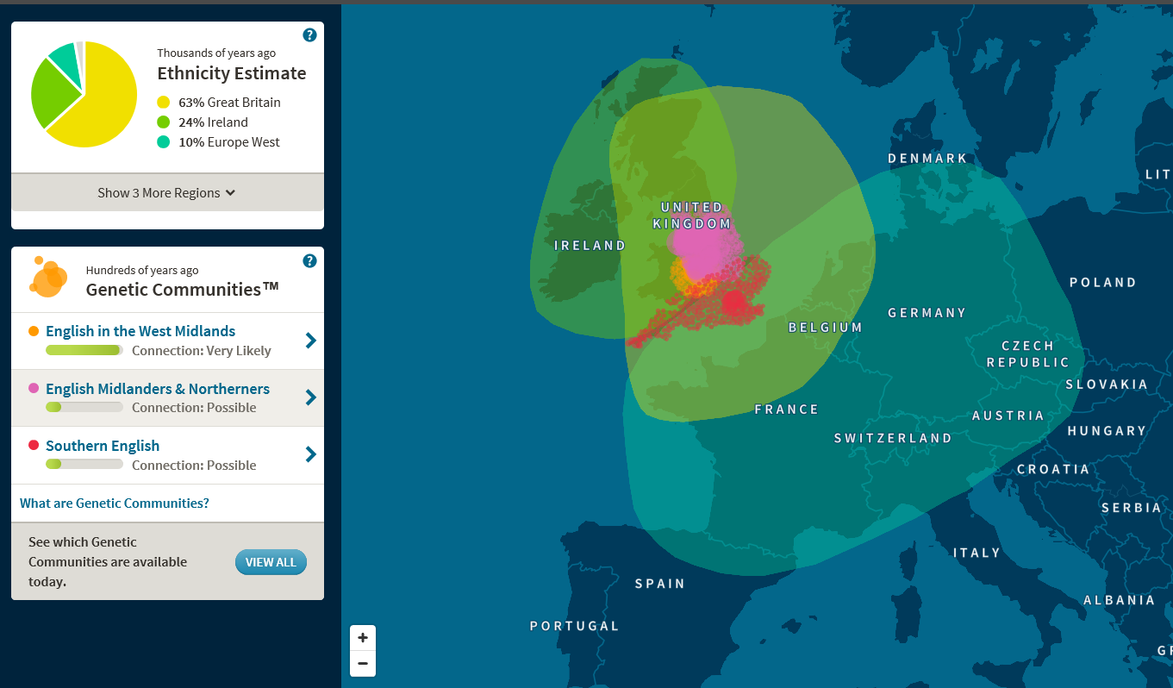
Task: Click the orange cluster icon above Genetic Communities
Action: coord(47,278)
